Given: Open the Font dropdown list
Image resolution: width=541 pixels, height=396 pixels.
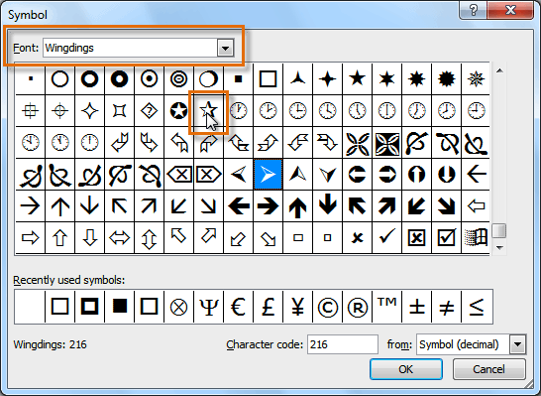Looking at the screenshot, I should pos(225,48).
